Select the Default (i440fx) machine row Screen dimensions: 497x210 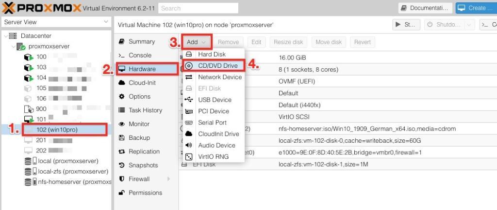(338, 105)
